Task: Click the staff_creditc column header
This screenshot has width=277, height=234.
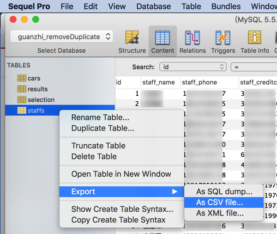Action: coord(258,82)
